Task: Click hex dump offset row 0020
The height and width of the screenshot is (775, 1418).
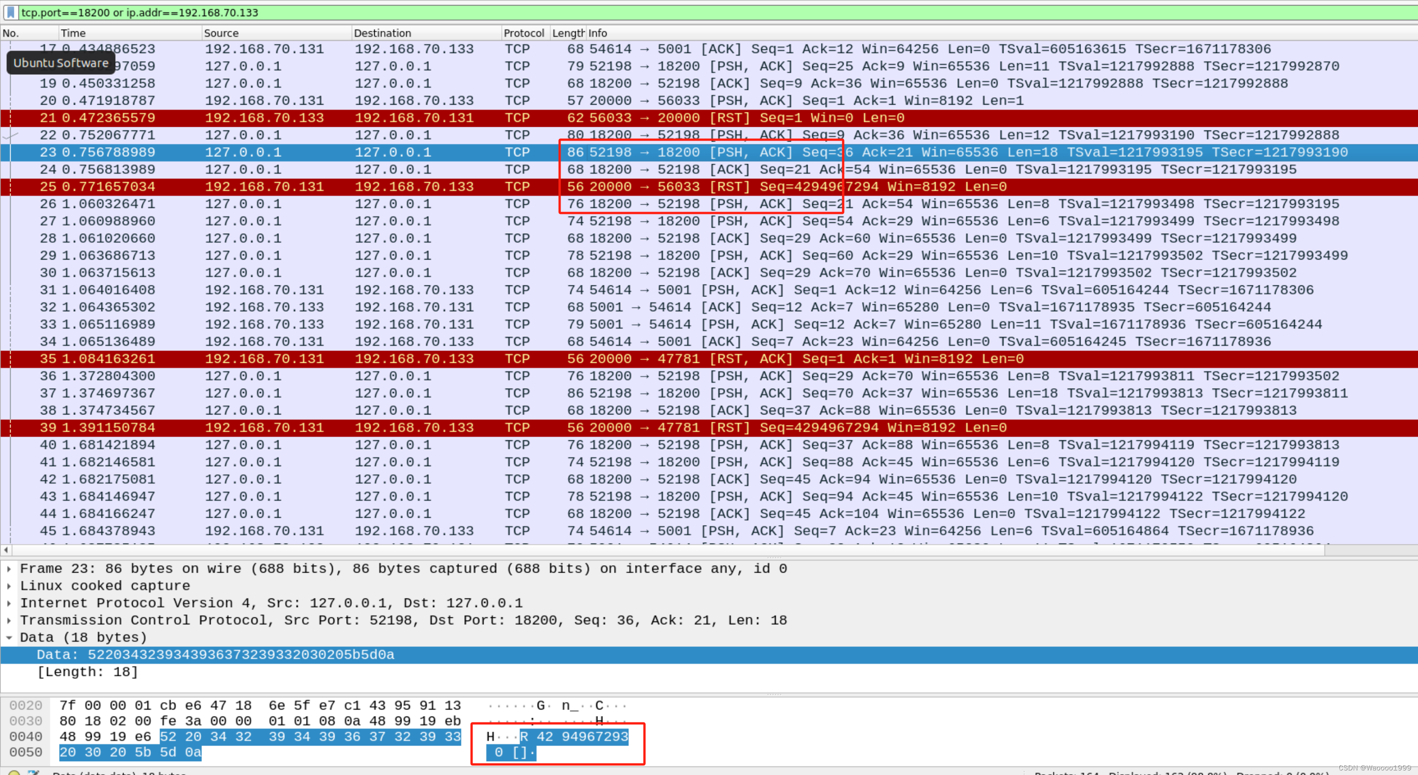Action: [26, 706]
